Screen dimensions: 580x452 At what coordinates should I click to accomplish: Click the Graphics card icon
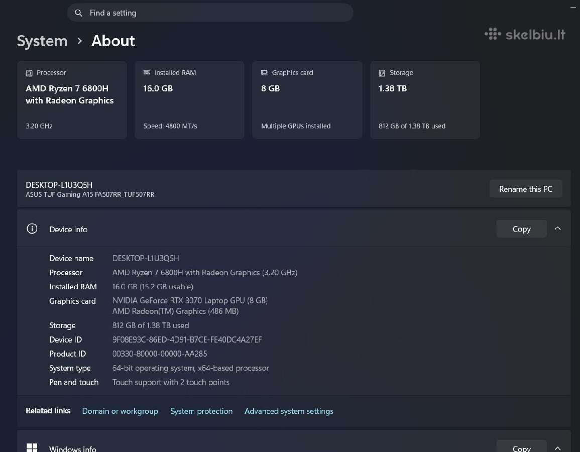coord(265,72)
